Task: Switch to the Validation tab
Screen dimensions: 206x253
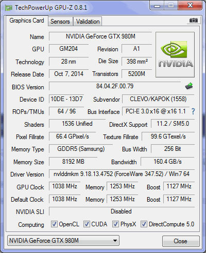Action: (88, 22)
